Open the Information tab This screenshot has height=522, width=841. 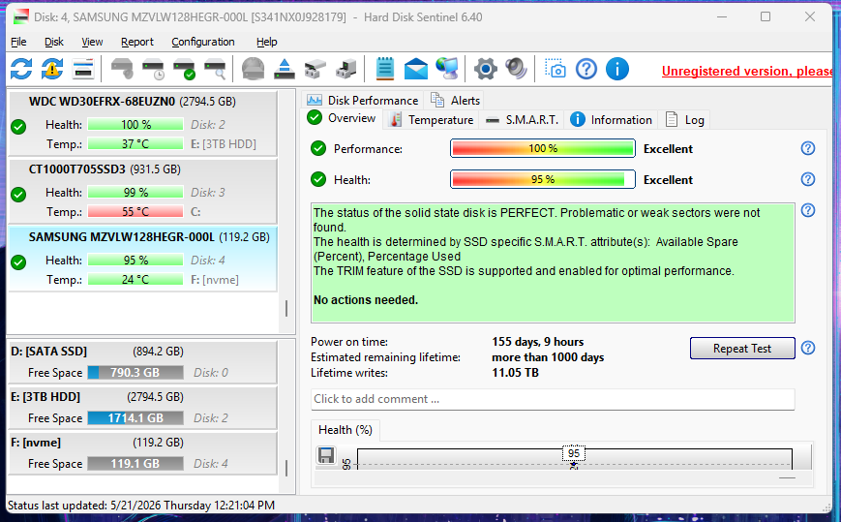pyautogui.click(x=612, y=120)
